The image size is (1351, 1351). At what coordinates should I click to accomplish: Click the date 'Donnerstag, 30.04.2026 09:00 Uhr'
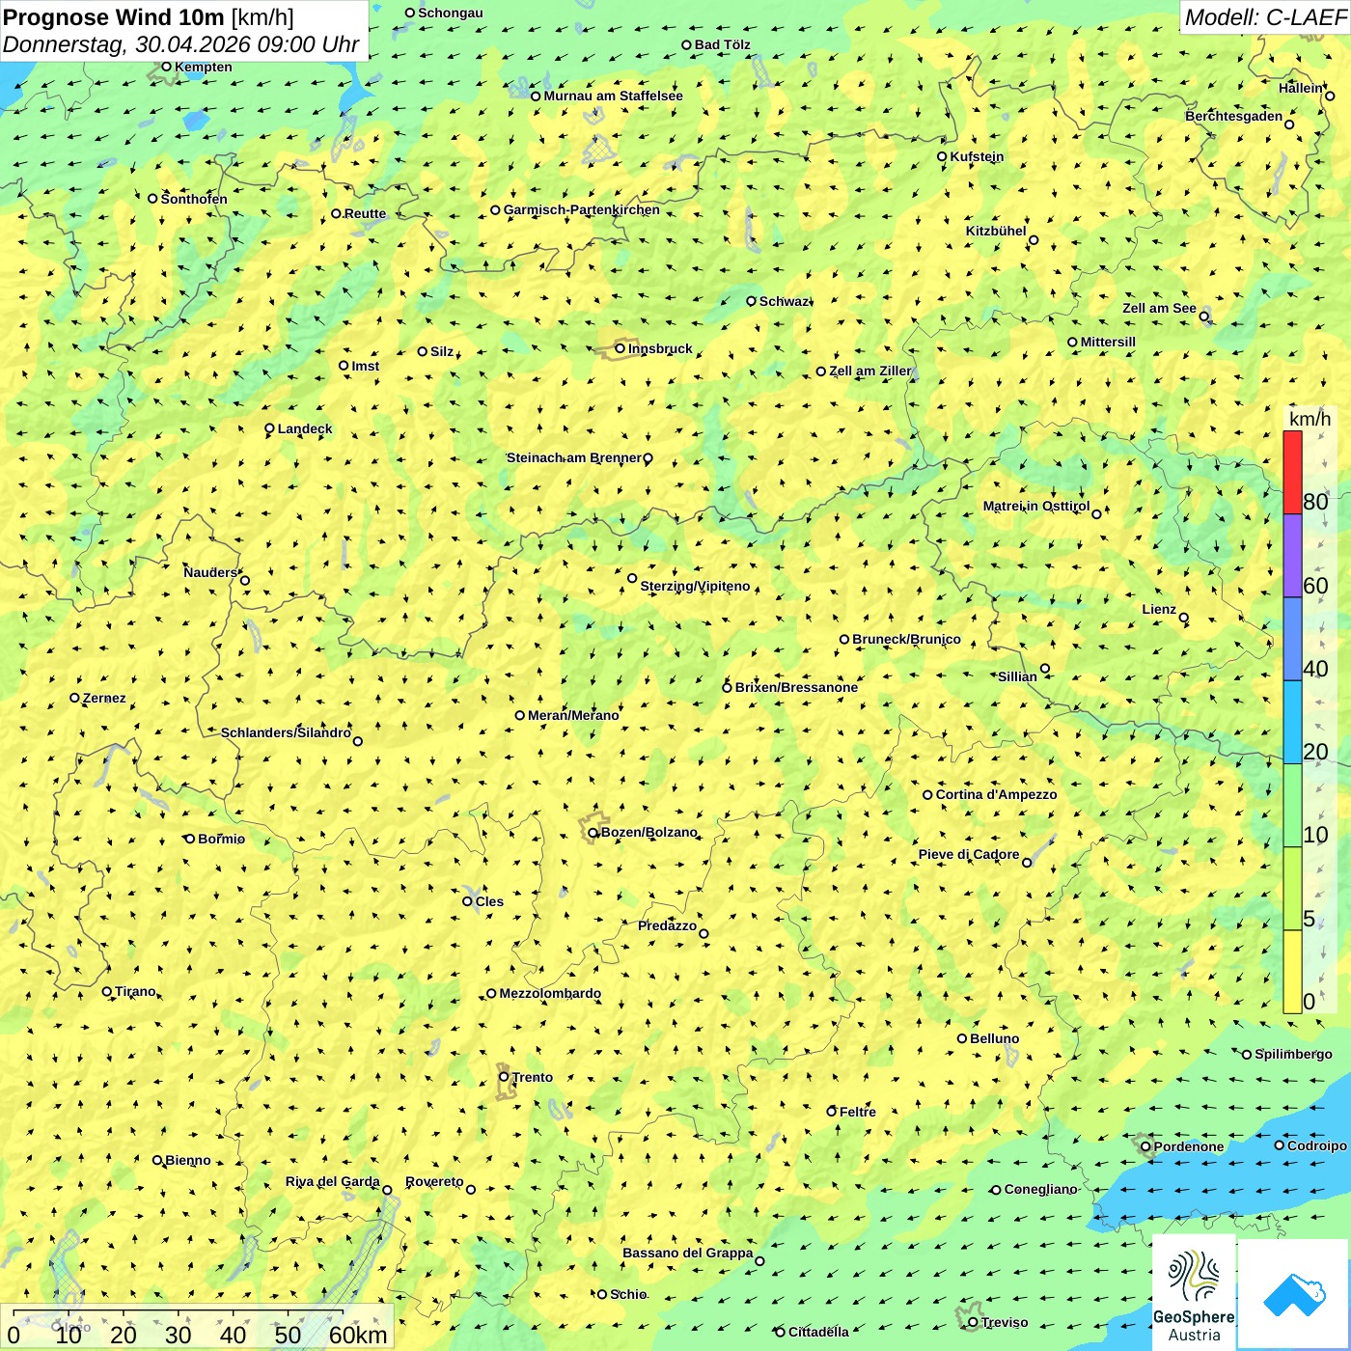coord(181,44)
